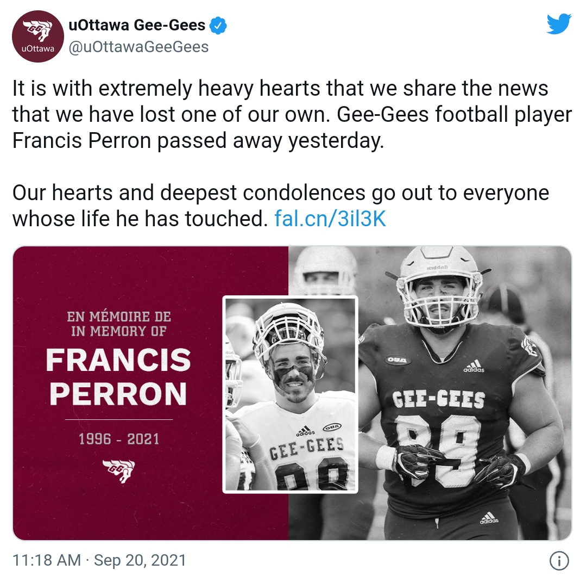
Task: Follow the fal.cn/3il3K link
Action: [x=330, y=219]
